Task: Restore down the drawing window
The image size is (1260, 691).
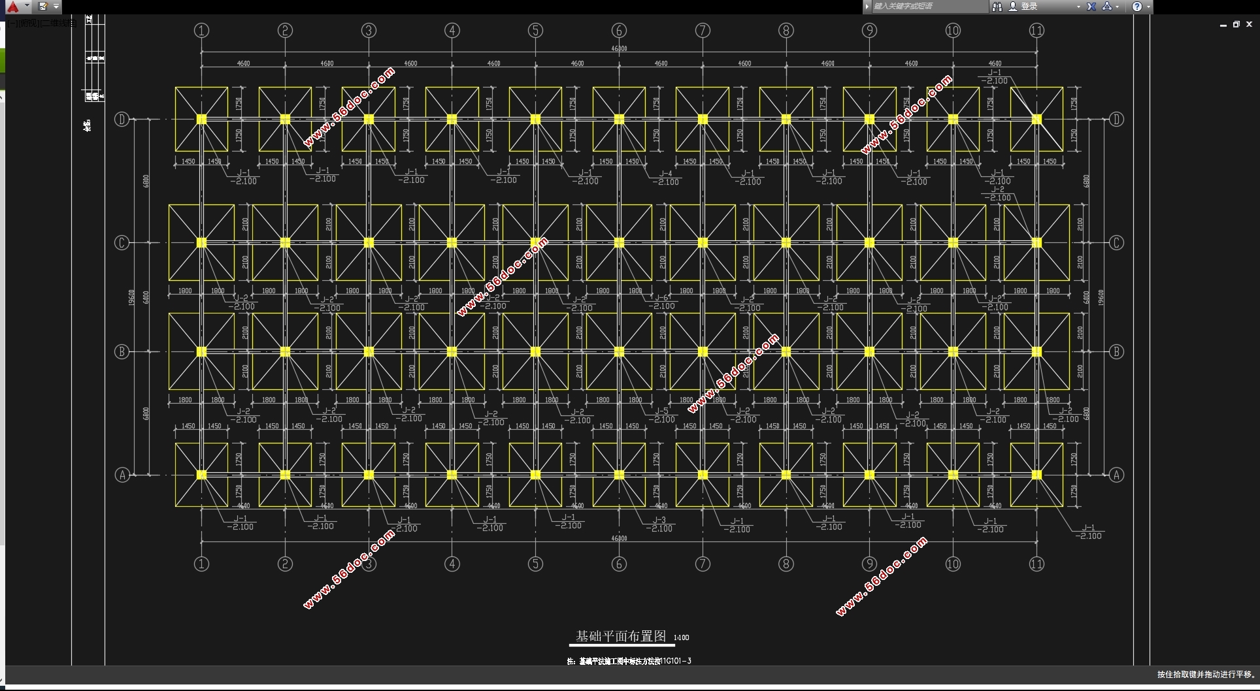Action: (x=1236, y=25)
